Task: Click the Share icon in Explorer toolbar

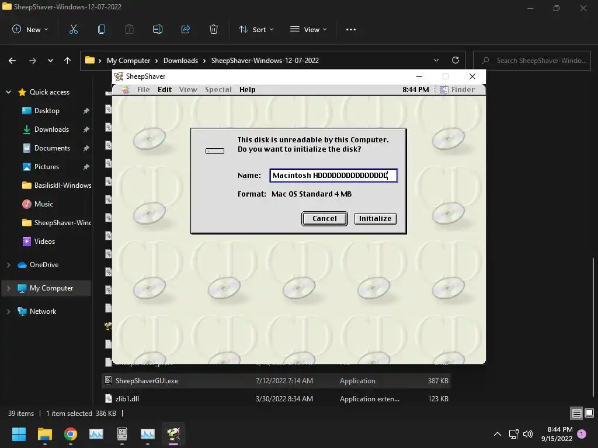Action: (x=186, y=29)
